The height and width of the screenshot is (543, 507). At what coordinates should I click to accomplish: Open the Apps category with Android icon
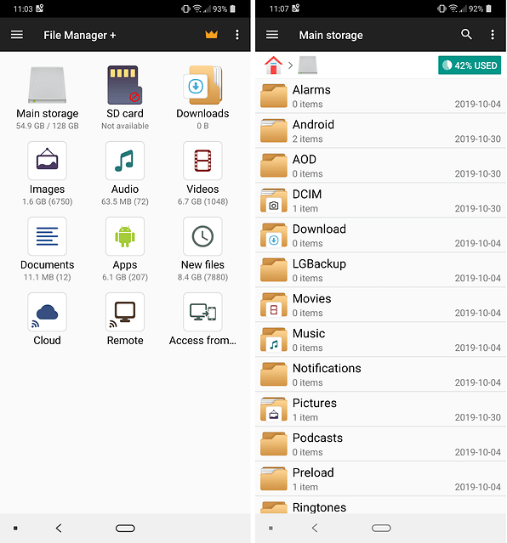pyautogui.click(x=125, y=236)
